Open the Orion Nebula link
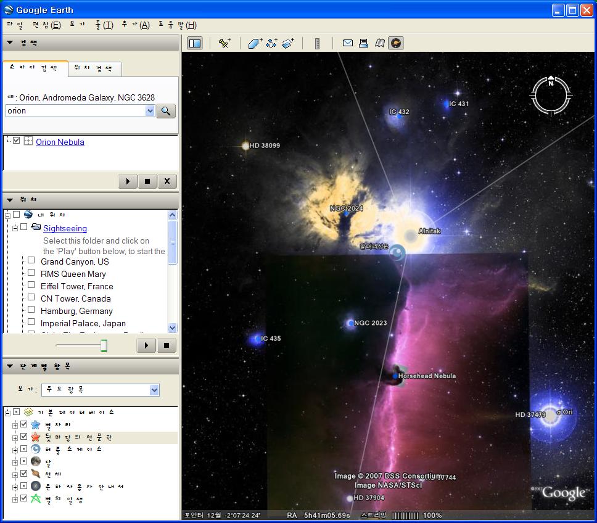 (x=60, y=142)
